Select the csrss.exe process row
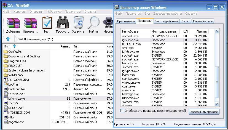This screenshot has height=130, width=228. click(165, 86)
